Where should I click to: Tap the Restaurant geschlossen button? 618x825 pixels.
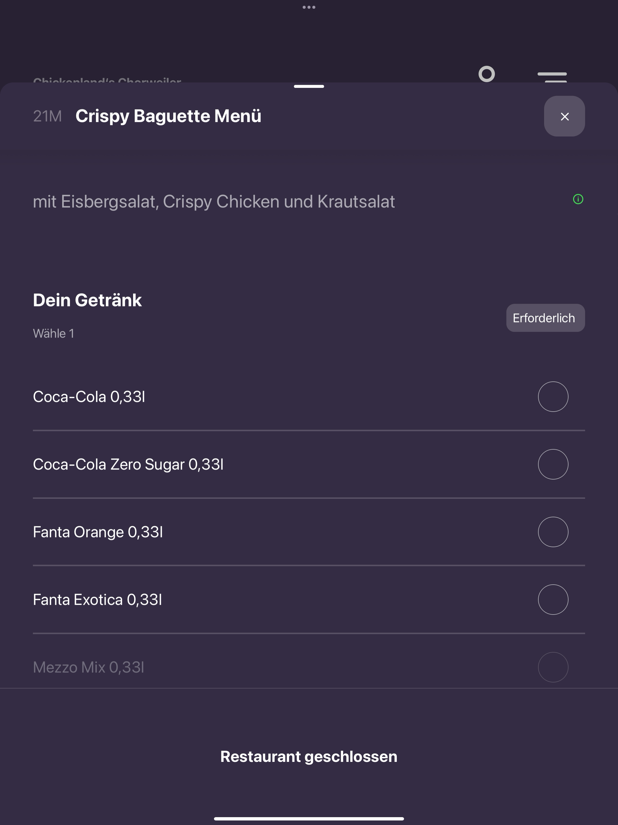click(x=309, y=757)
